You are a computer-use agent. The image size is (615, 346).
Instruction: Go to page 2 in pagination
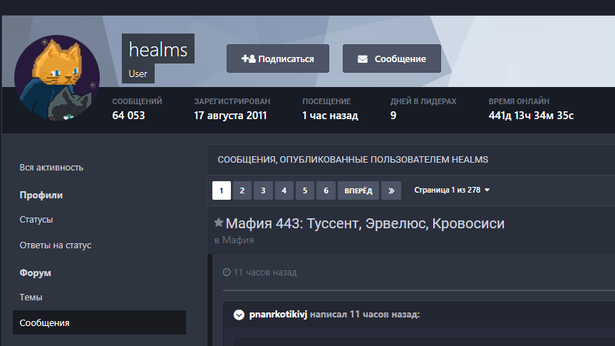(242, 190)
